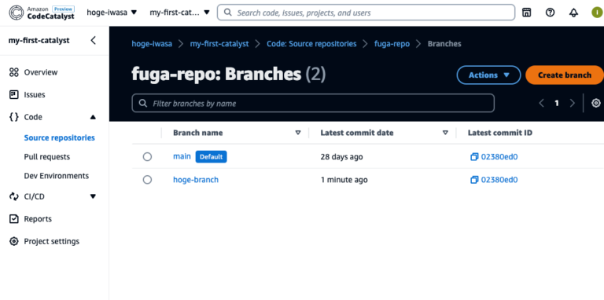604x300 pixels.
Task: Open Dev Environments in sidebar
Action: (x=57, y=176)
